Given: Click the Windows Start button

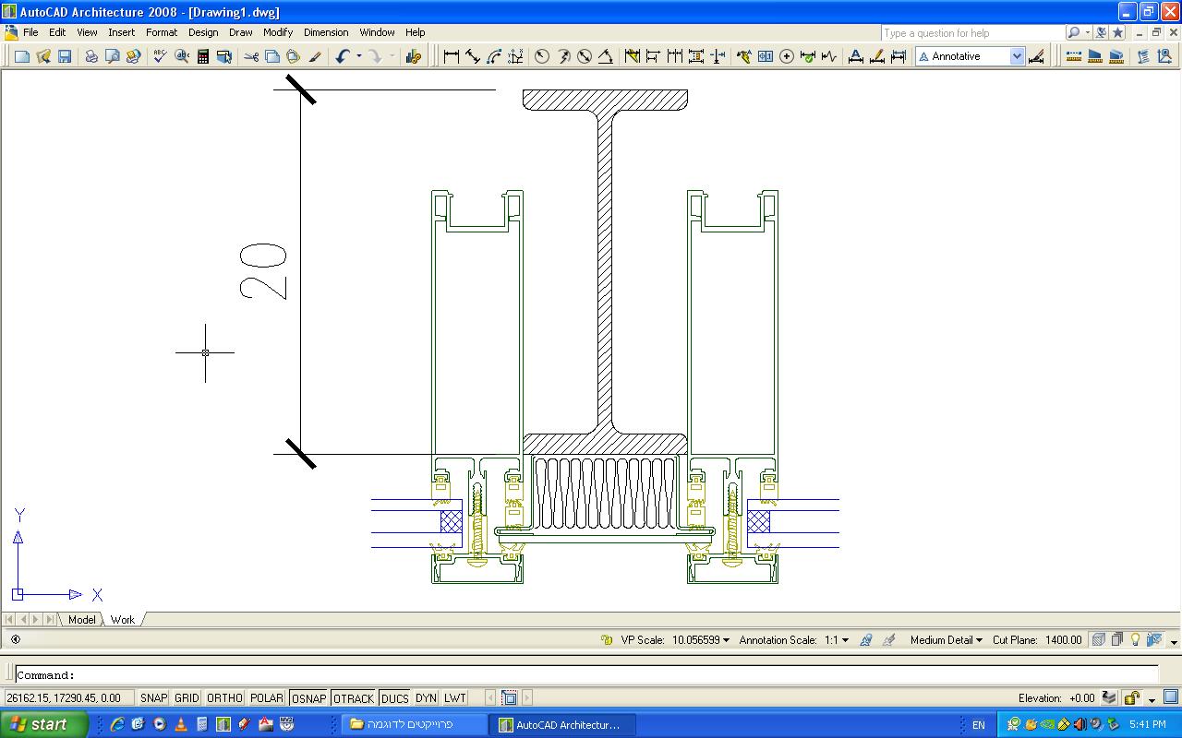Looking at the screenshot, I should click(41, 724).
